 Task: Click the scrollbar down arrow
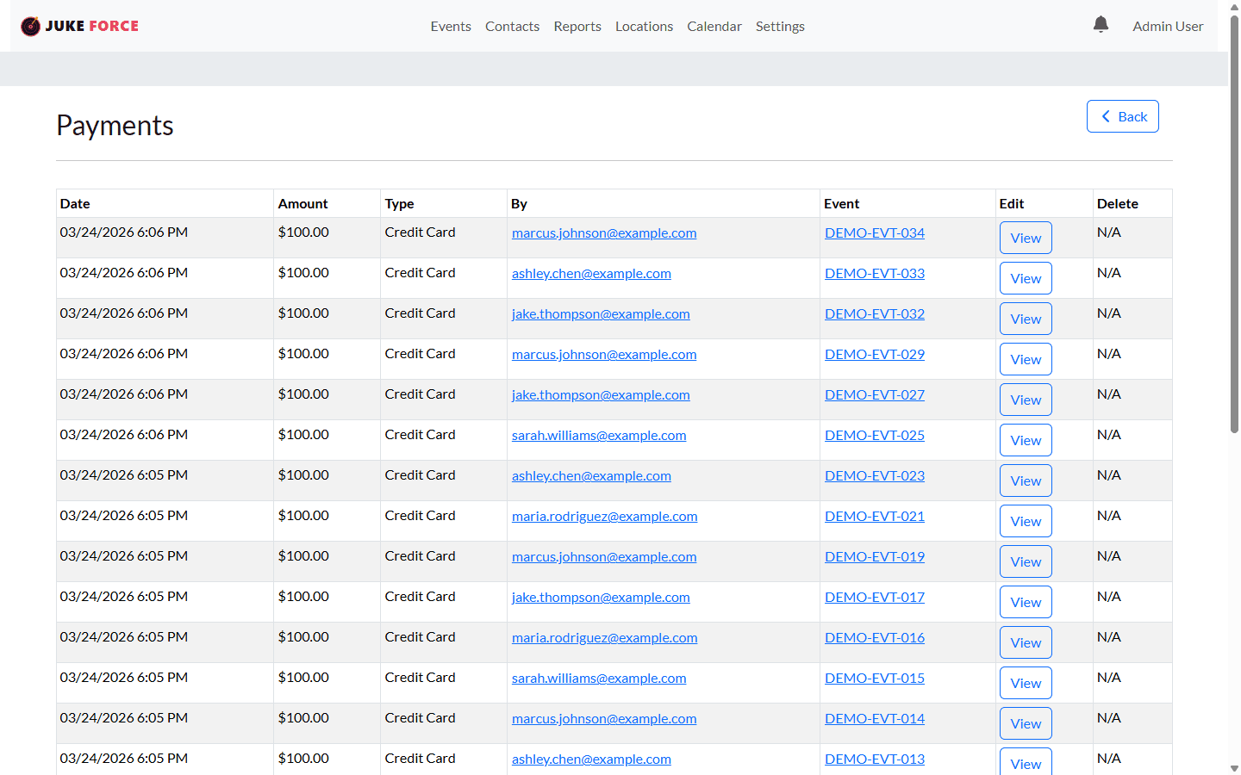coord(1234,768)
